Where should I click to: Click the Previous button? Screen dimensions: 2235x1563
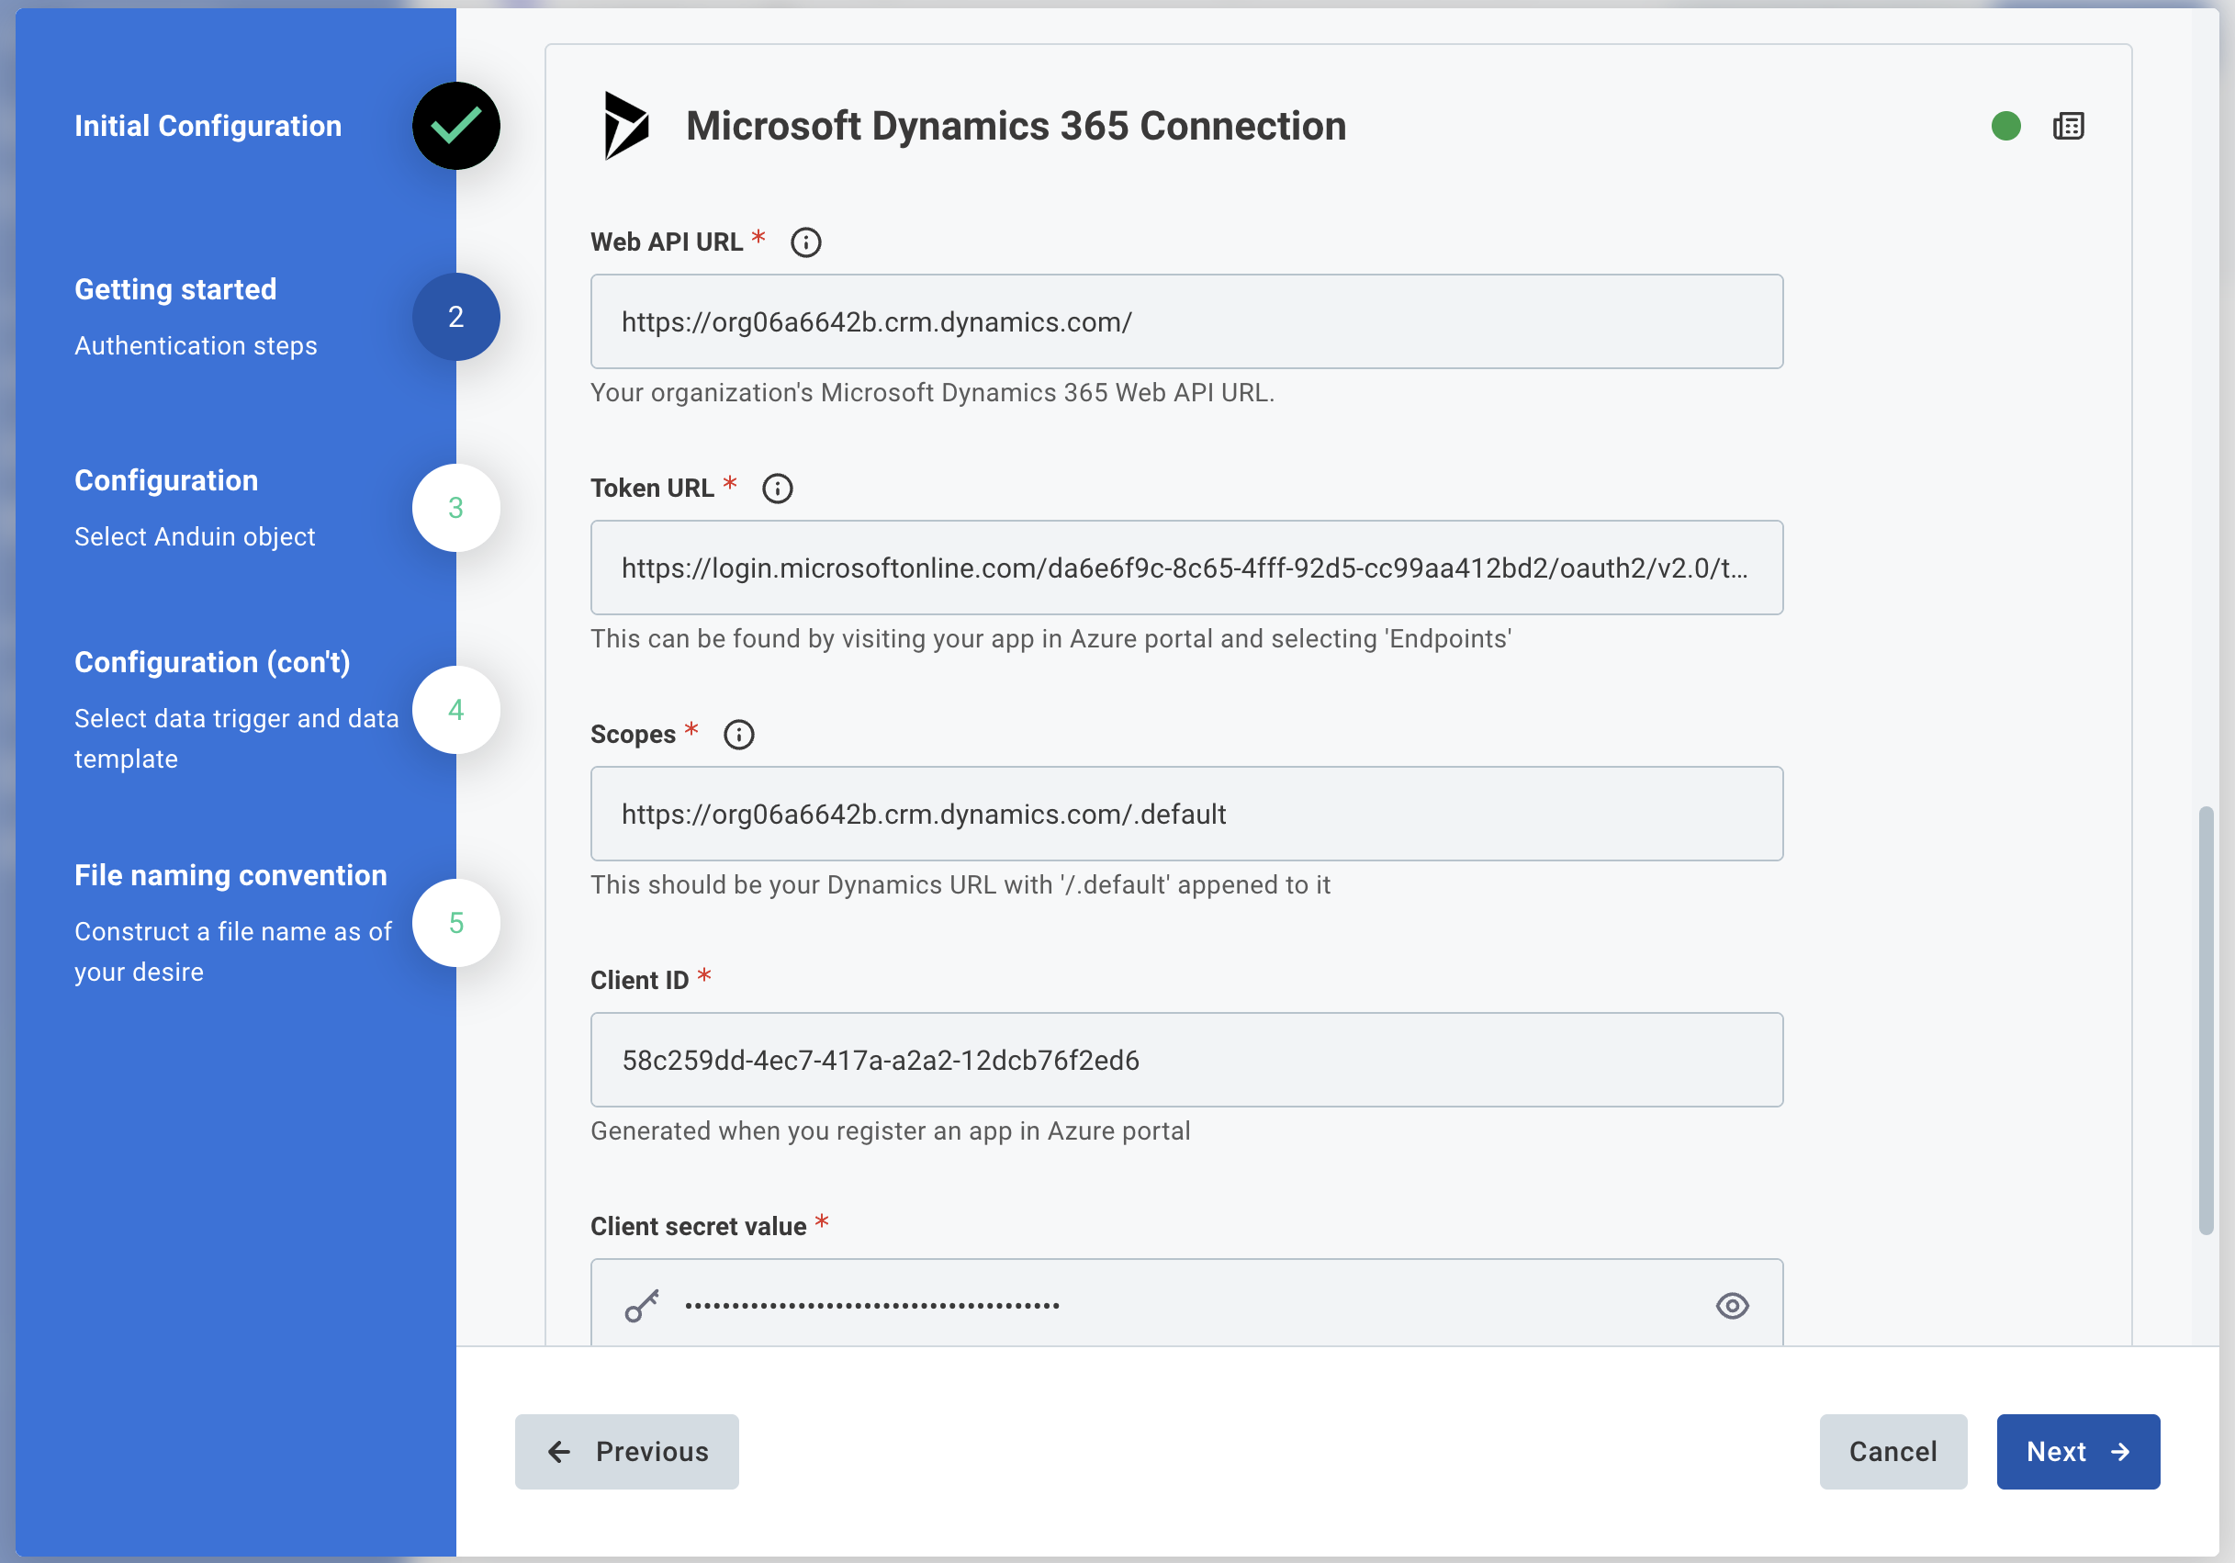tap(627, 1452)
